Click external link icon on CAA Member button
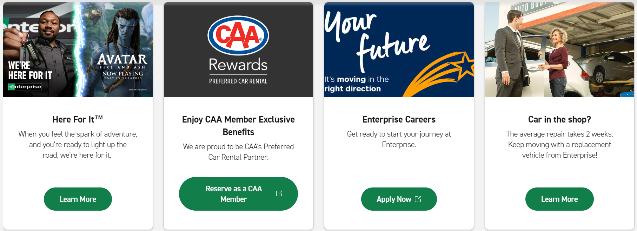Screen dimensions: 637x231 tap(279, 193)
